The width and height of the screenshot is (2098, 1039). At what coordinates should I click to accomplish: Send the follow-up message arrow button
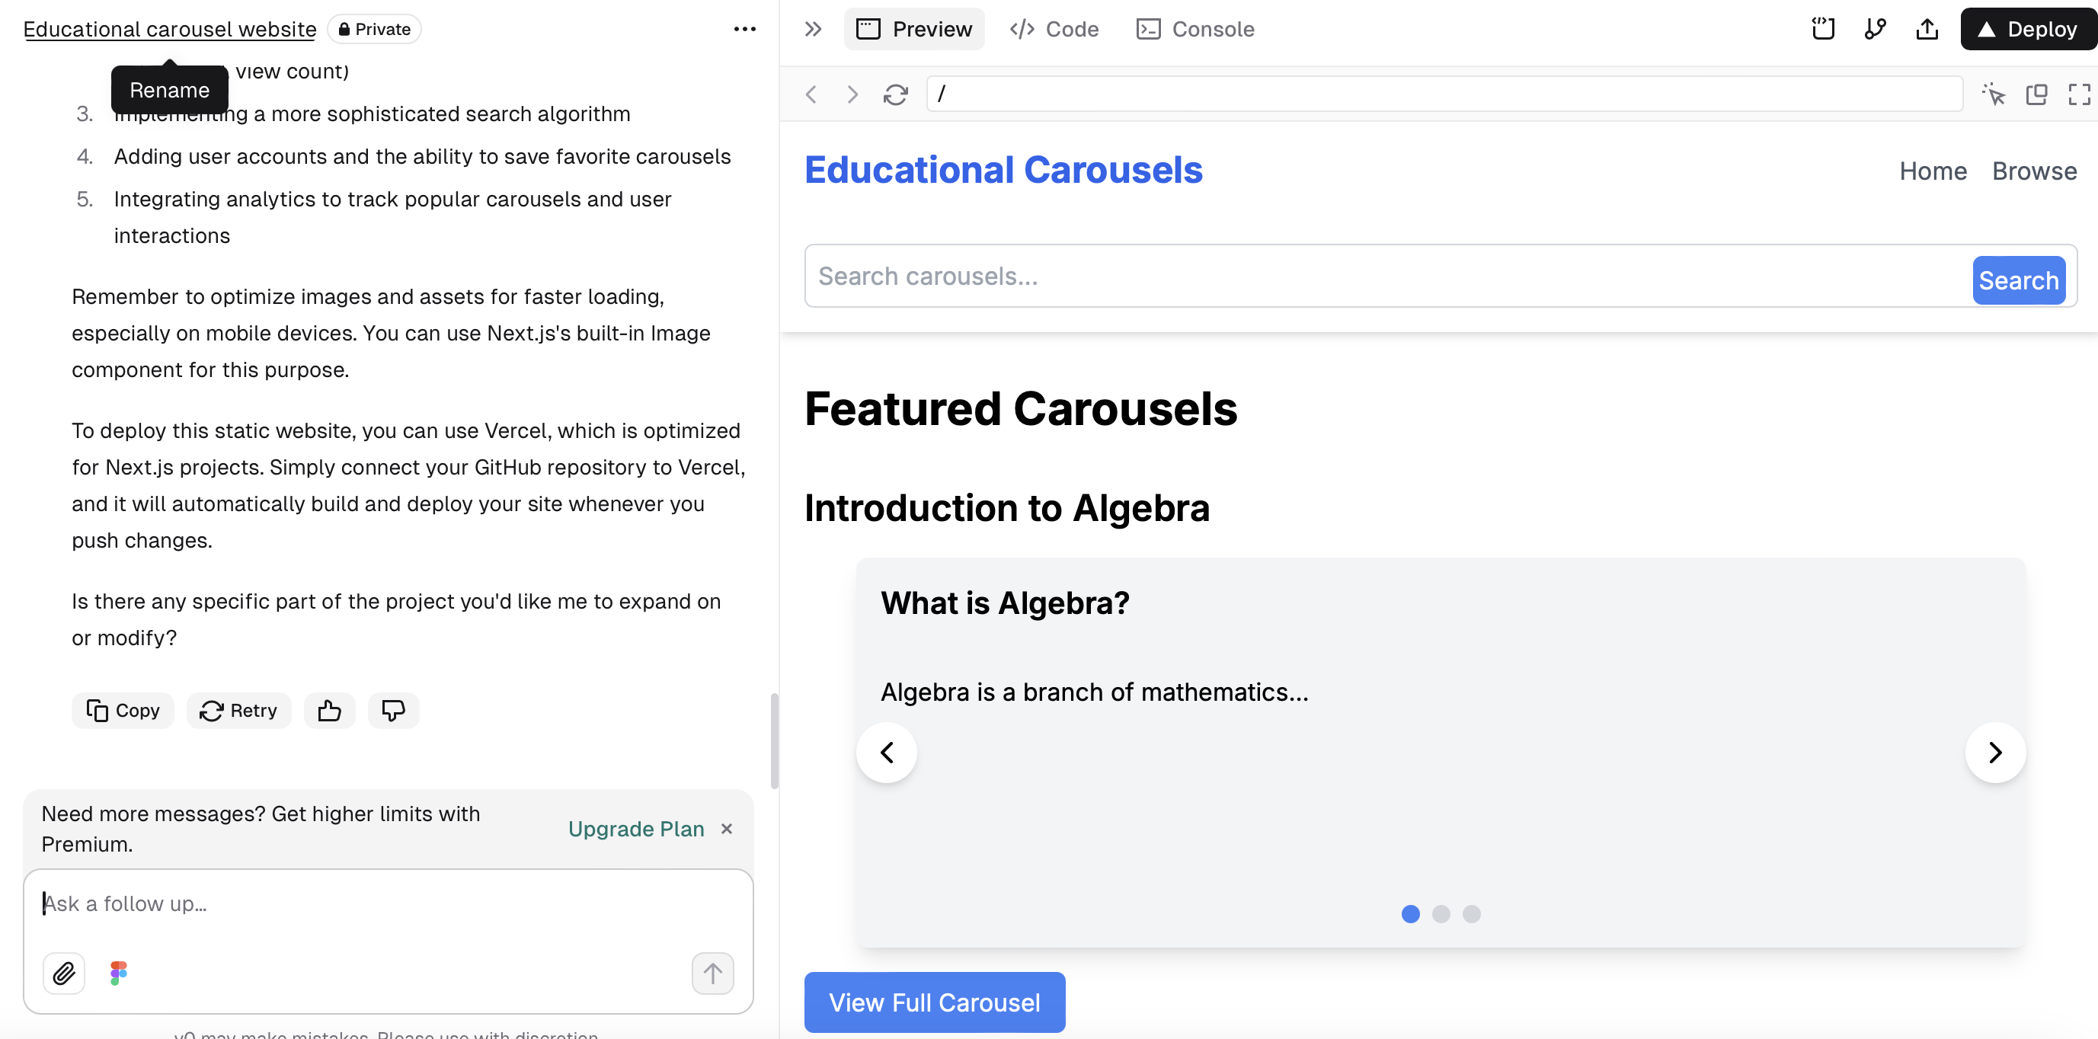[x=712, y=973]
